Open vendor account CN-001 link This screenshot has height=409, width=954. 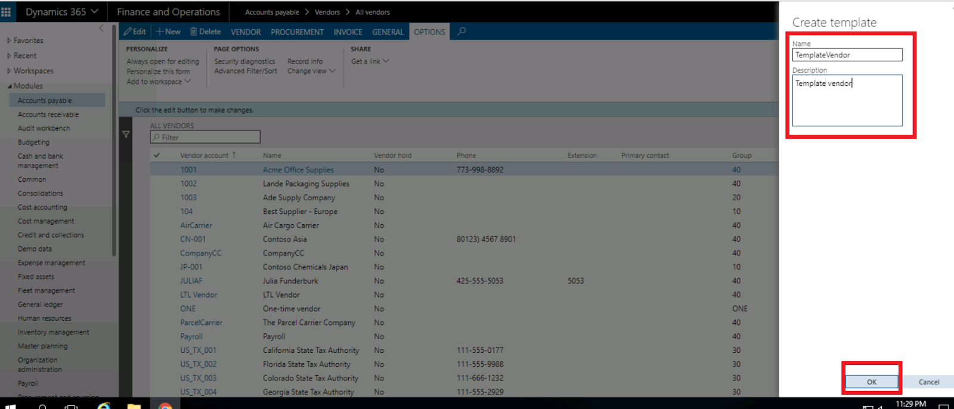tap(193, 239)
